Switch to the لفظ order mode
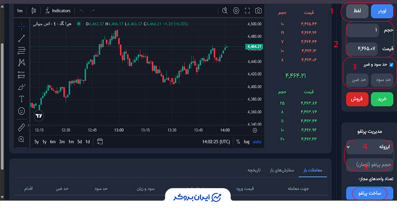 click(x=357, y=11)
